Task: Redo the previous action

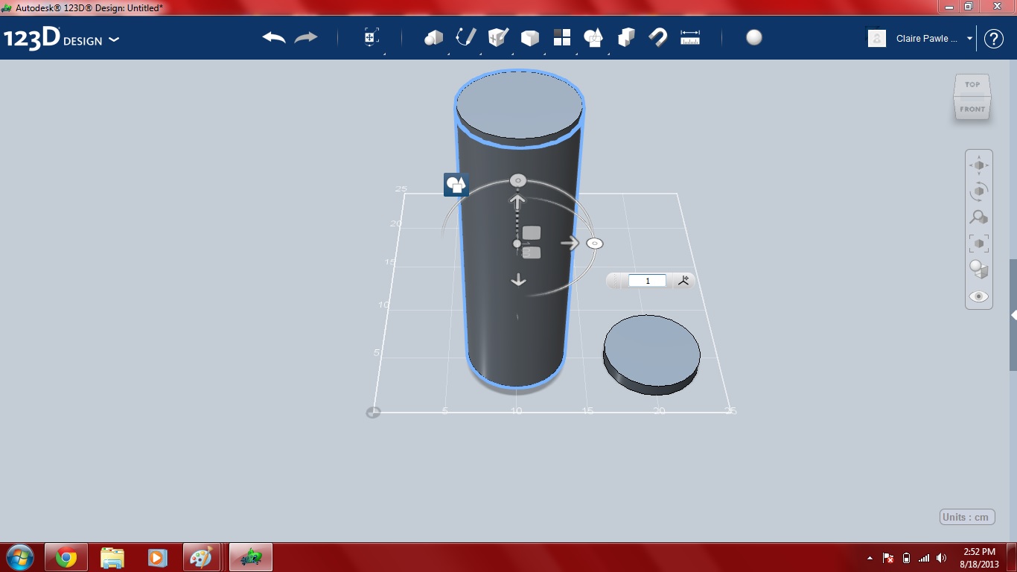Action: 306,37
